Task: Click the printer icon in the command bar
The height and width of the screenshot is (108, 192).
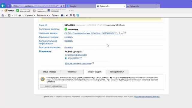Action: (20, 15)
